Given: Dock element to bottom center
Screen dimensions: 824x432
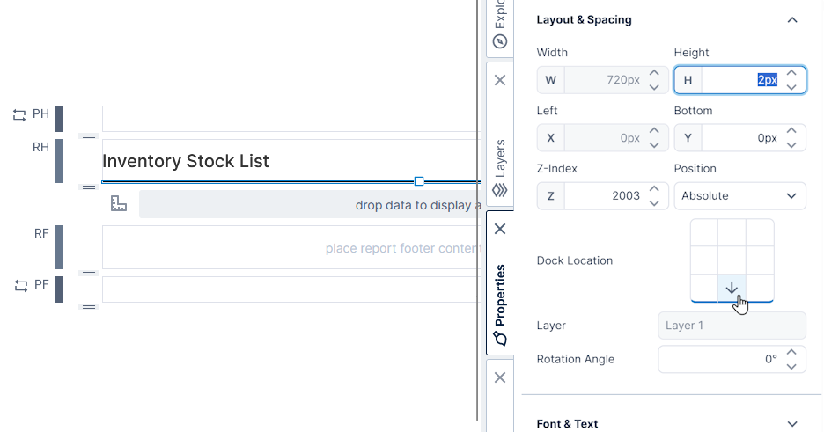Looking at the screenshot, I should (732, 288).
